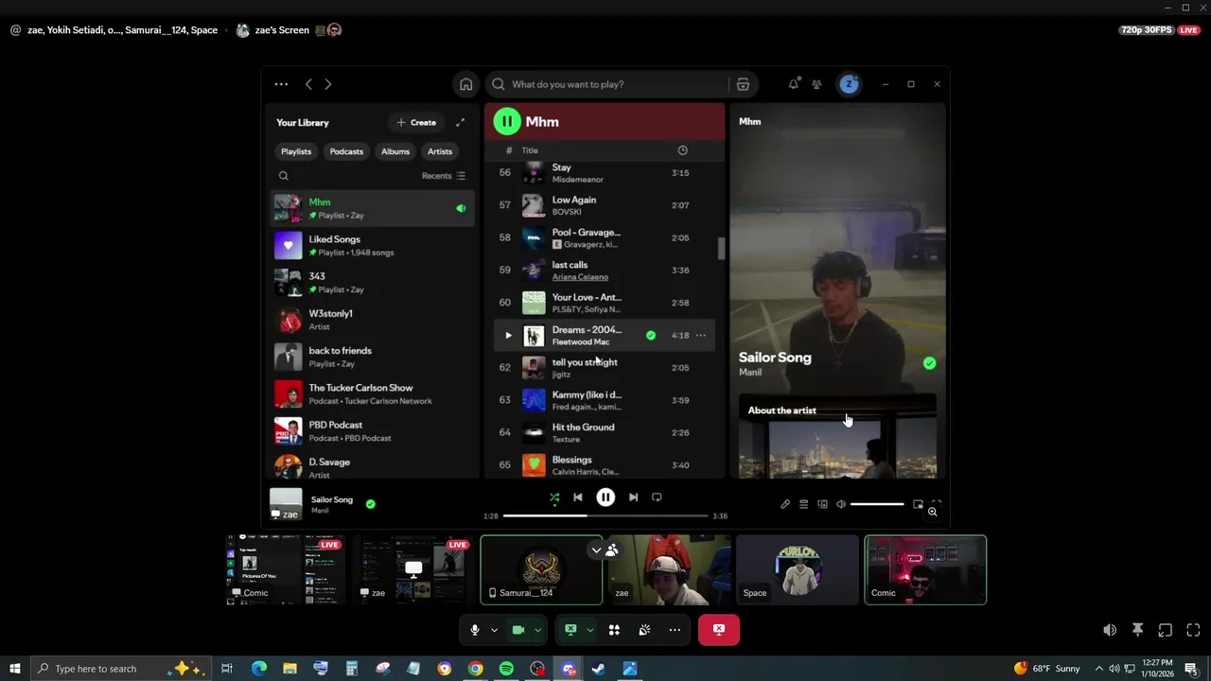
Task: Toggle saved checkmark beside Sailor Song in player bar
Action: [370, 504]
